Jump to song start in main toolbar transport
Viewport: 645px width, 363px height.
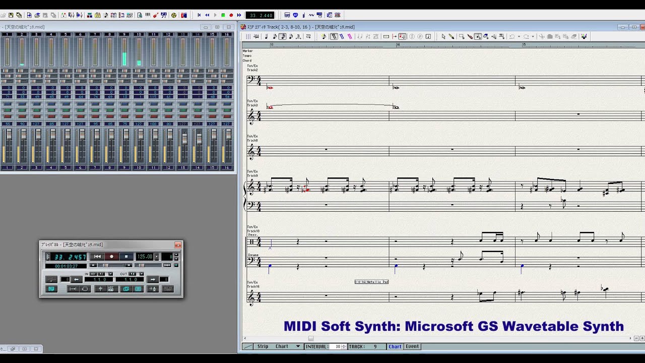199,15
